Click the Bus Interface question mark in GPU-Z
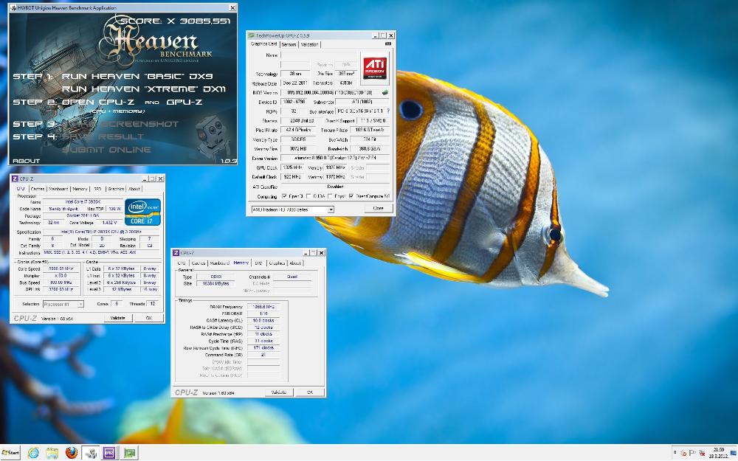The height and width of the screenshot is (461, 738). tap(388, 111)
